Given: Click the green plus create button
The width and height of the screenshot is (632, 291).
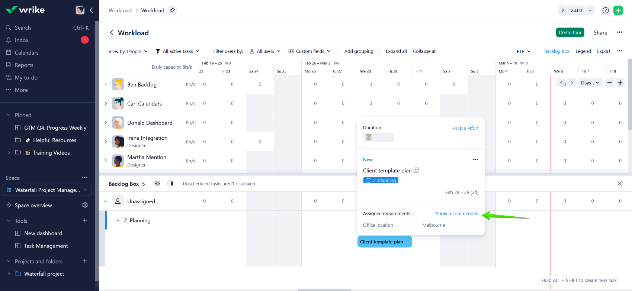Looking at the screenshot, I should coord(618,10).
